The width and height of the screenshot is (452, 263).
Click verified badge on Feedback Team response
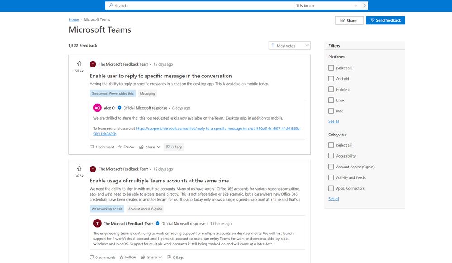157,223
